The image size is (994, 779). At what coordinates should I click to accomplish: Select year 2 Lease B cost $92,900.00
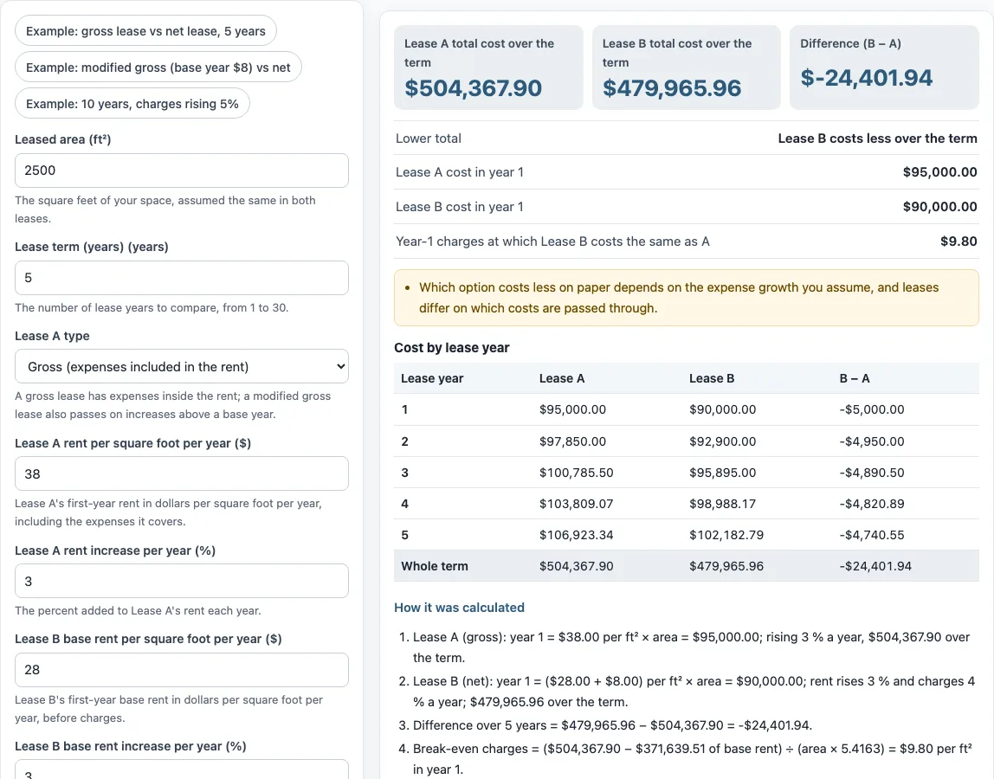pos(723,441)
